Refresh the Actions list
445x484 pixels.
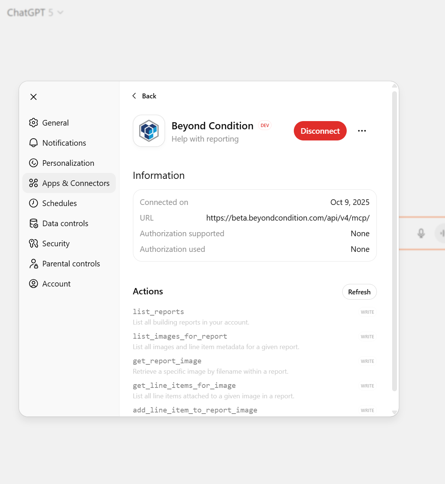click(359, 292)
